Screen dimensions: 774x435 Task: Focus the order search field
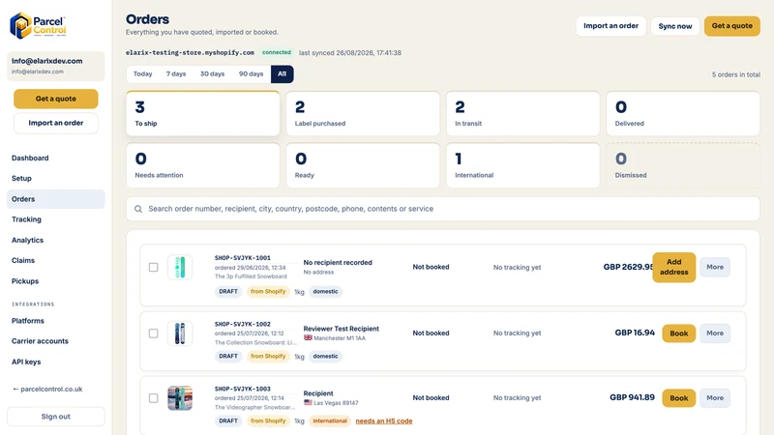(x=443, y=209)
